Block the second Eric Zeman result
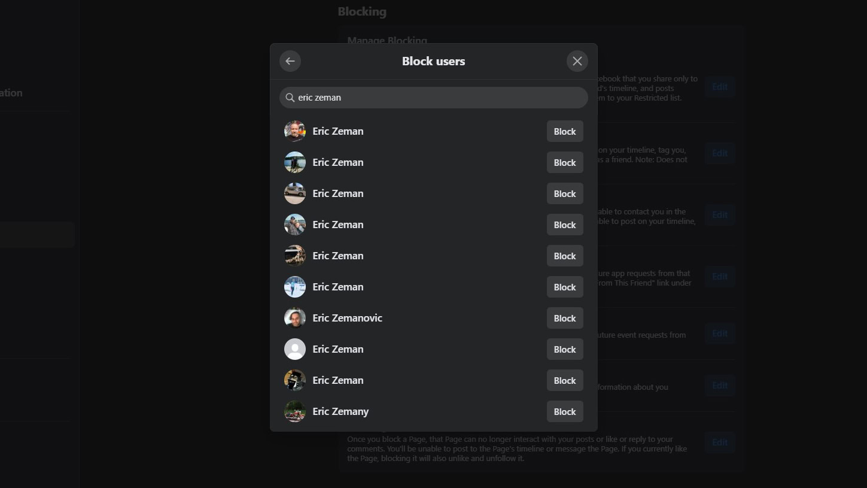Screen dimensions: 867x488 pyautogui.click(x=564, y=163)
